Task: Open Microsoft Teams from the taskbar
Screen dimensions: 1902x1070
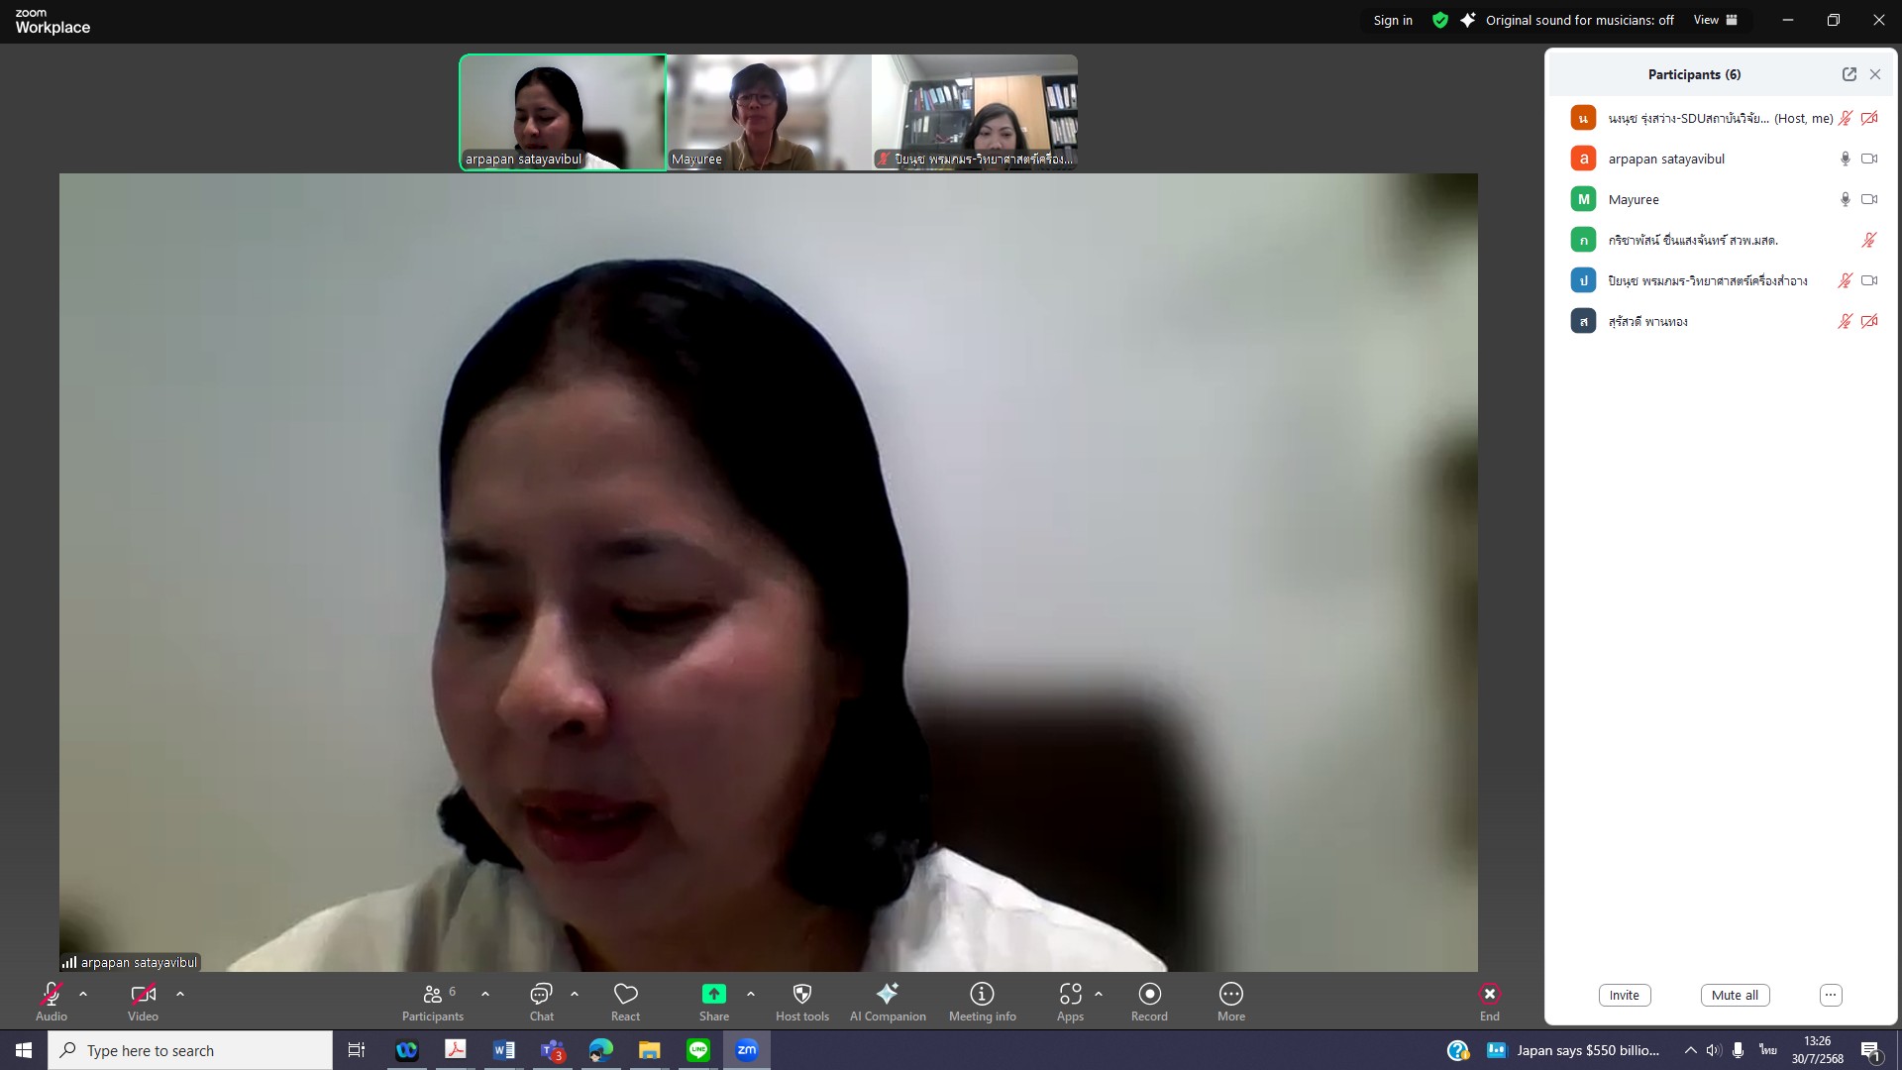Action: [552, 1050]
